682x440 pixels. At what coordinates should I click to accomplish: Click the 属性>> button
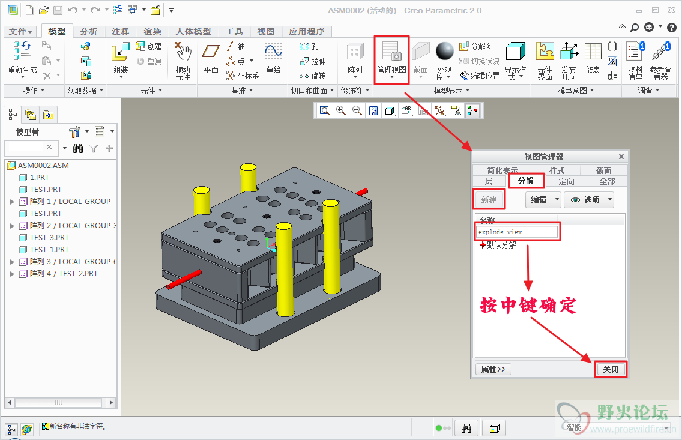click(x=493, y=369)
